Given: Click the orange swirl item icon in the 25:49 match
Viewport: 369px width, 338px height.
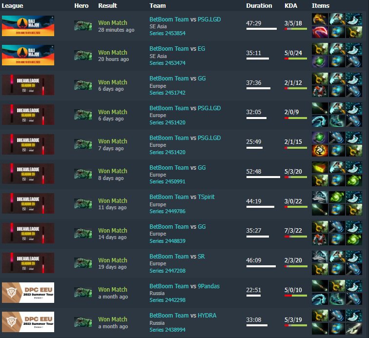Looking at the screenshot, I should 320,151.
